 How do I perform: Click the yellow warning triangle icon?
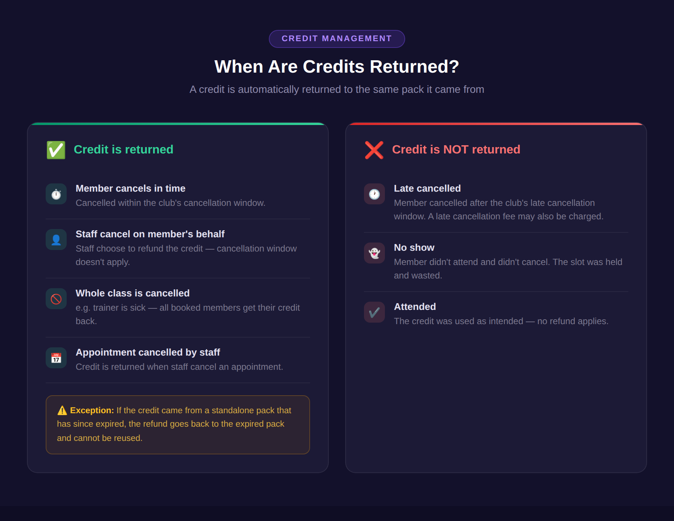coord(62,411)
